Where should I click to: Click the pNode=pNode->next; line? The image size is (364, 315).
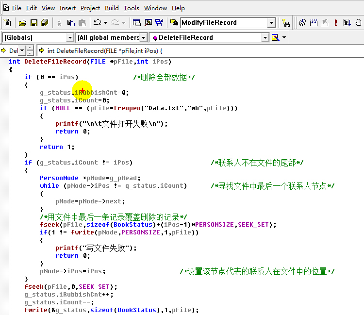[x=90, y=201]
